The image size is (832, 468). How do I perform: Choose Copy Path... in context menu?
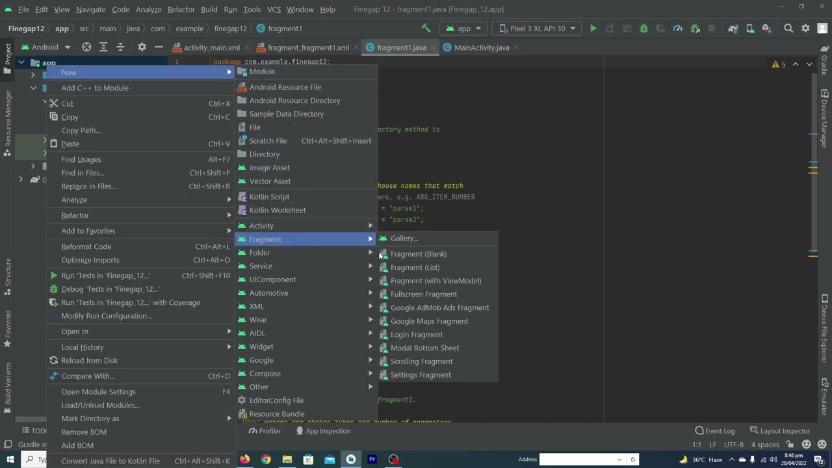pos(141,131)
